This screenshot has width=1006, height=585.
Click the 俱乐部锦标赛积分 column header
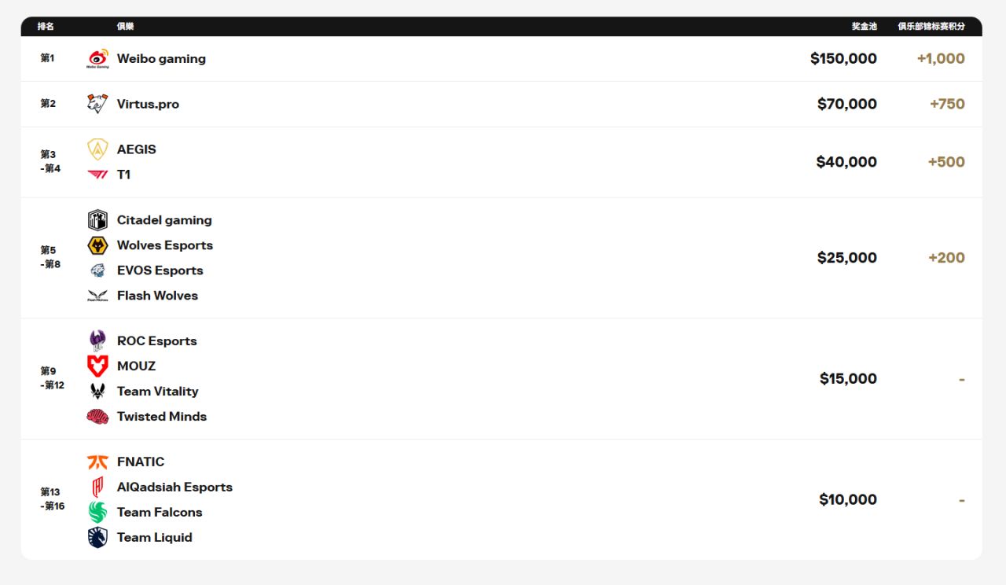931,27
